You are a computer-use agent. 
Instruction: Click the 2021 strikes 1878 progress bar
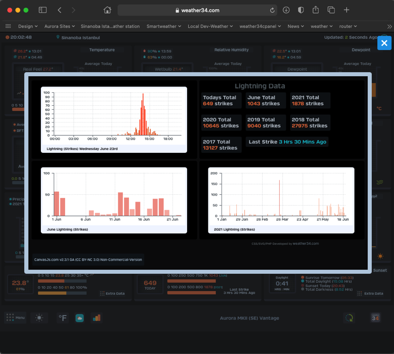point(192,293)
